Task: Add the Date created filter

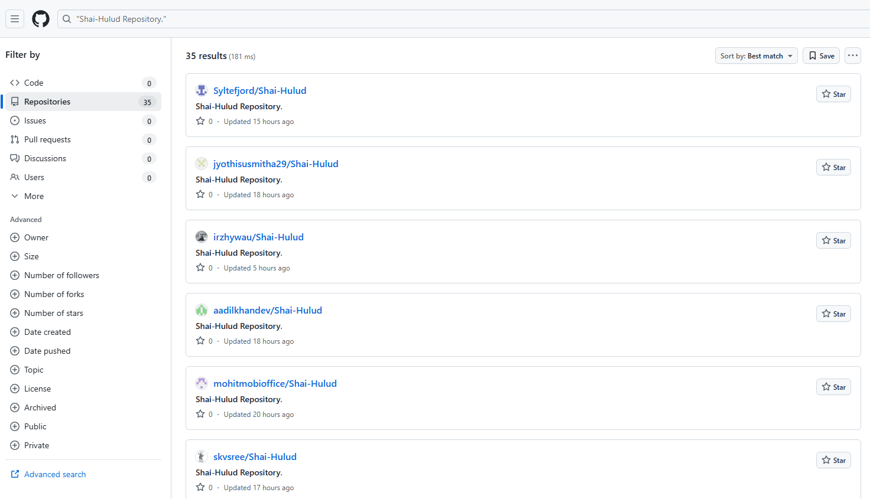Action: 83,332
